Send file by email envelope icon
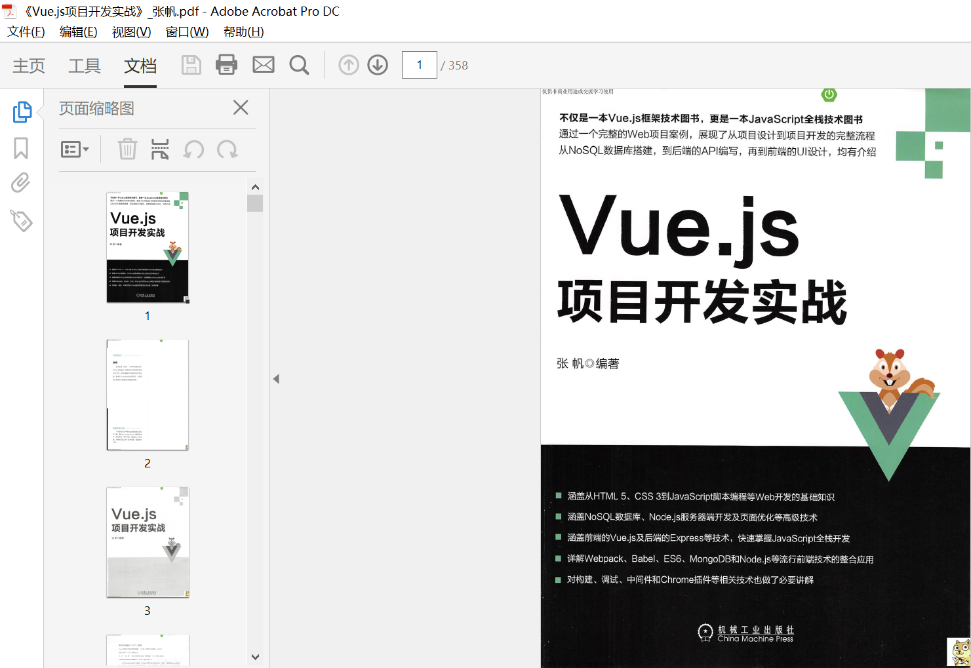971x668 pixels. click(264, 65)
